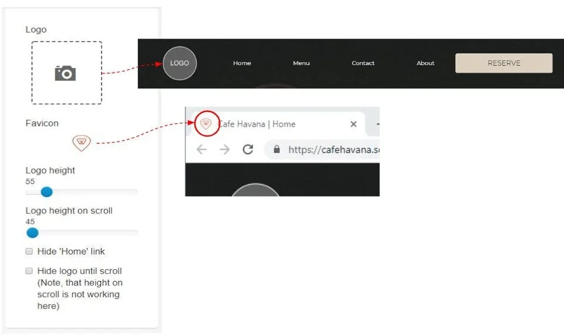The height and width of the screenshot is (336, 564).
Task: Click the favicon heart image in settings panel
Action: click(82, 142)
